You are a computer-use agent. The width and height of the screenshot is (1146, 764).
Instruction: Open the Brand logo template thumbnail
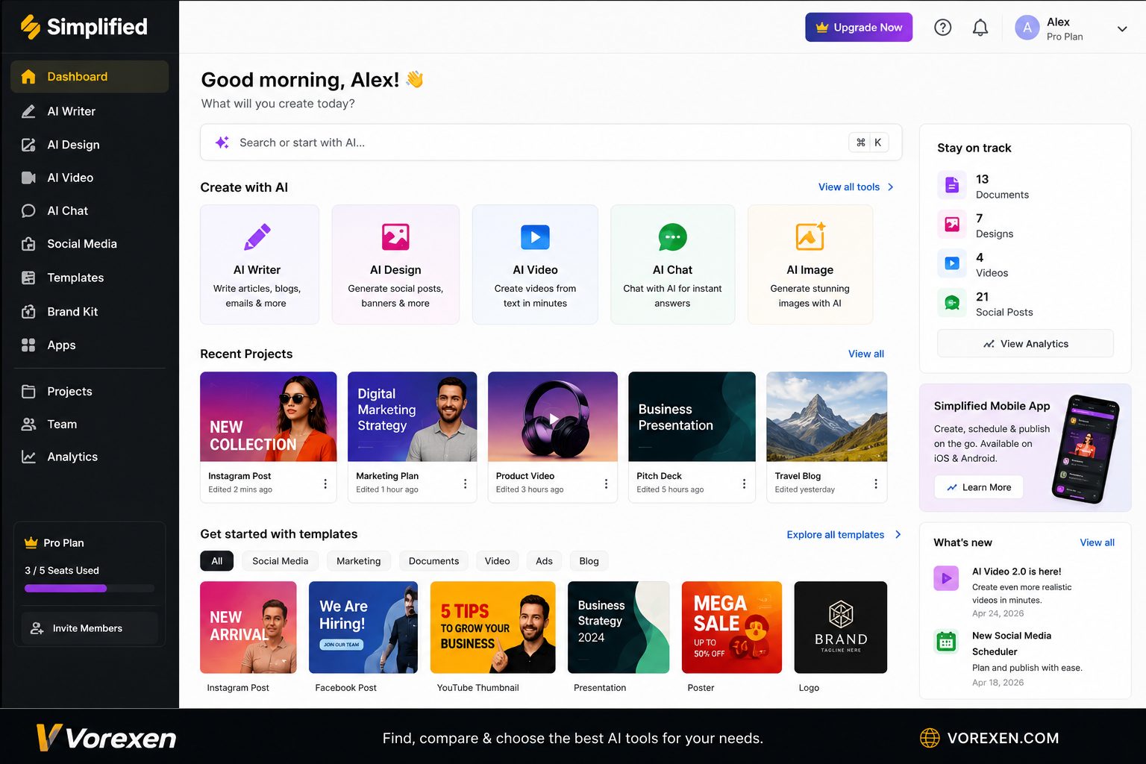click(x=841, y=627)
